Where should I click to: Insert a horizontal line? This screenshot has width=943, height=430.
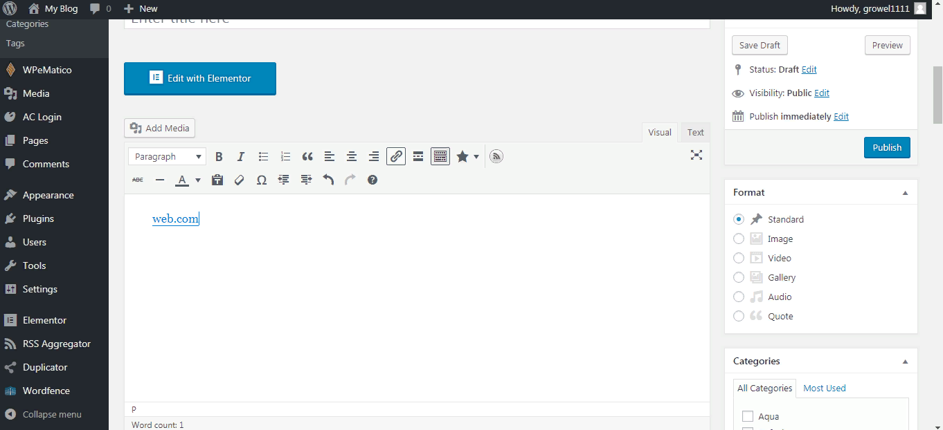pyautogui.click(x=160, y=180)
